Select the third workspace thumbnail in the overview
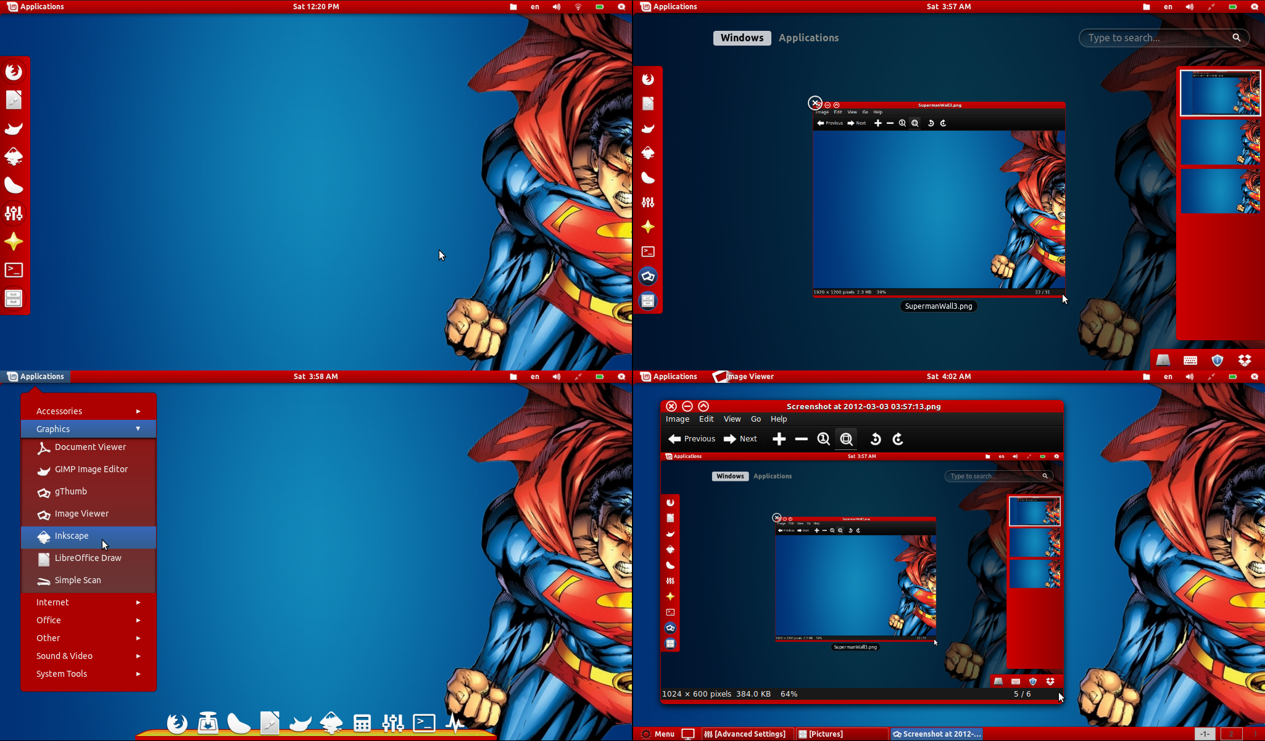The width and height of the screenshot is (1265, 741). click(x=1220, y=190)
